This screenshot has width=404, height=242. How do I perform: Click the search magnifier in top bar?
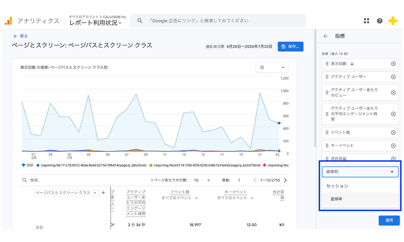(140, 21)
